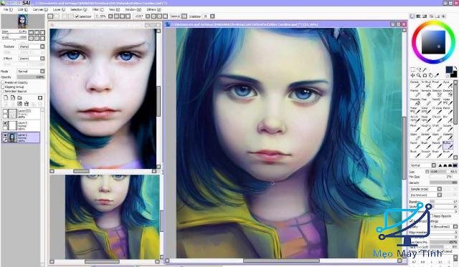Open the File menu

point(8,9)
